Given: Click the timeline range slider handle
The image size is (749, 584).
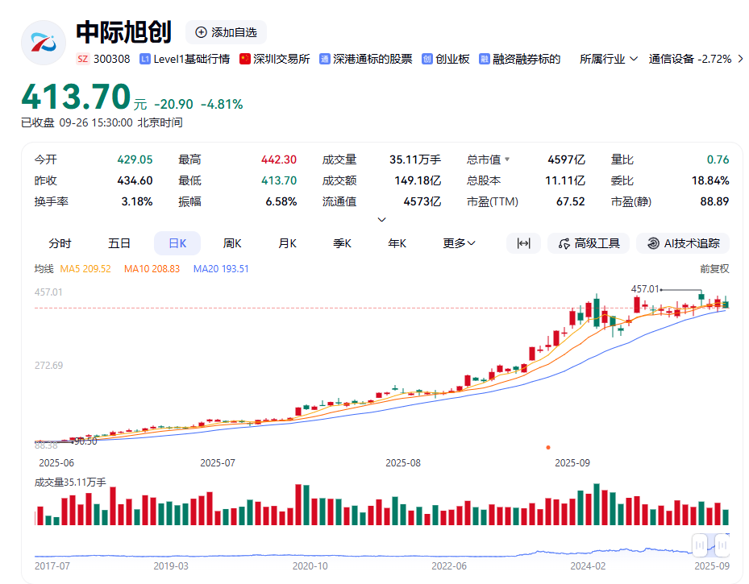Looking at the screenshot, I should coord(700,545).
